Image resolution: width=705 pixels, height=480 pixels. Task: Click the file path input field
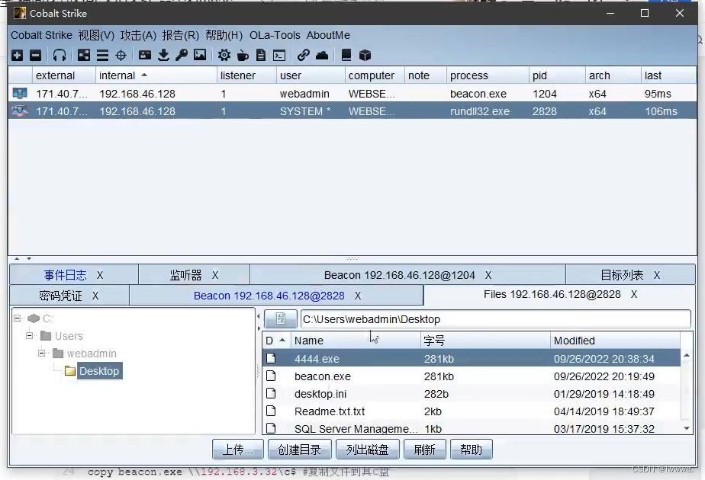pyautogui.click(x=495, y=319)
